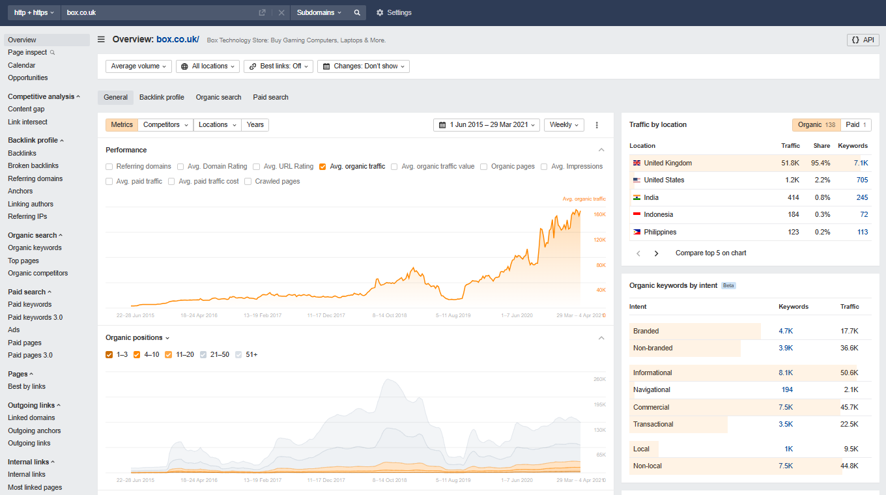Open the chart's three-dot options menu
Viewport: 886px width, 495px height.
click(597, 125)
